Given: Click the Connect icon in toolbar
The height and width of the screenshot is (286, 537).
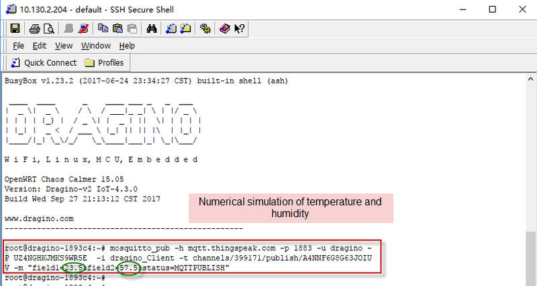Looking at the screenshot, I should click(68, 29).
